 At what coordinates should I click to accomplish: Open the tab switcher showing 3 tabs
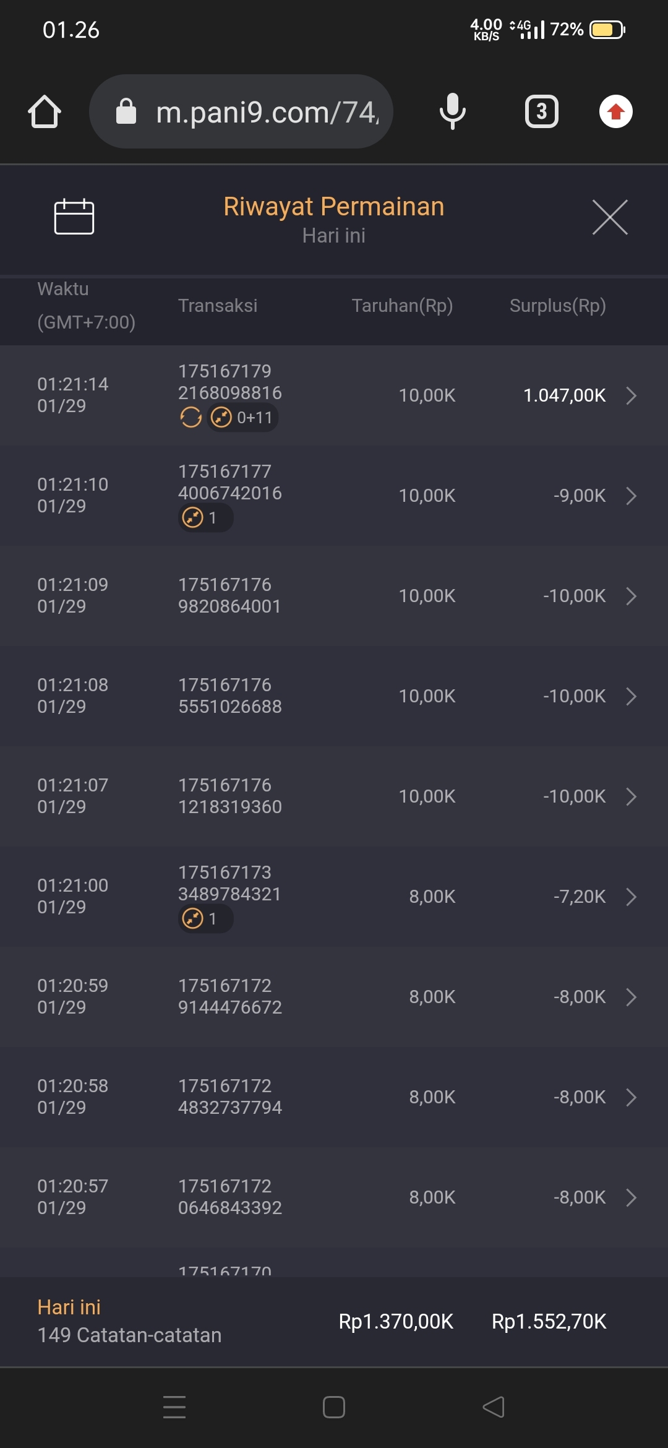pos(541,111)
